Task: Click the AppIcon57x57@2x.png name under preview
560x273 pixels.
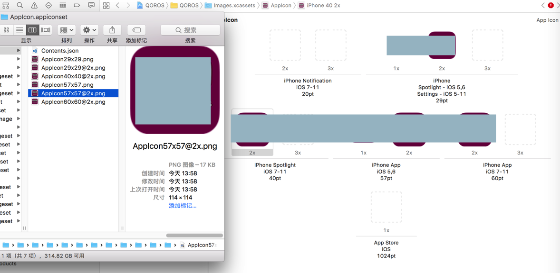Action: click(x=175, y=146)
